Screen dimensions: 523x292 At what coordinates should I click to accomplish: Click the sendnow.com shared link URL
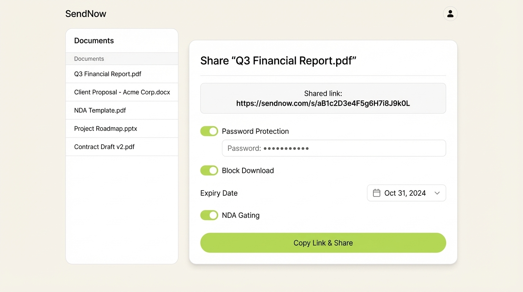click(323, 103)
